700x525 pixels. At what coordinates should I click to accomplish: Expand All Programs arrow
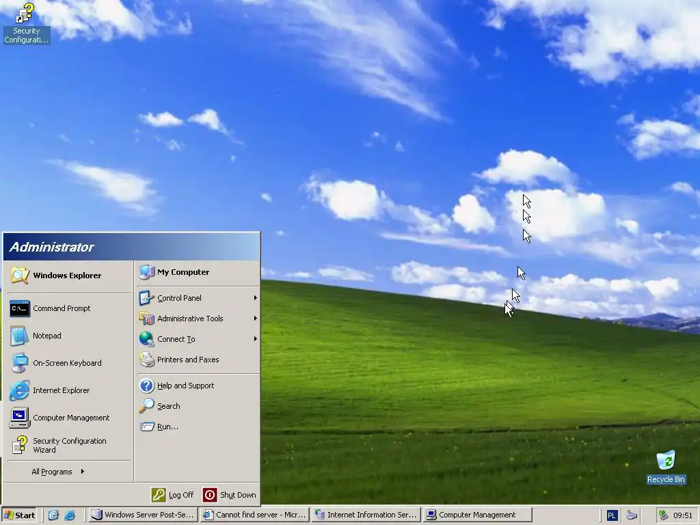[83, 472]
